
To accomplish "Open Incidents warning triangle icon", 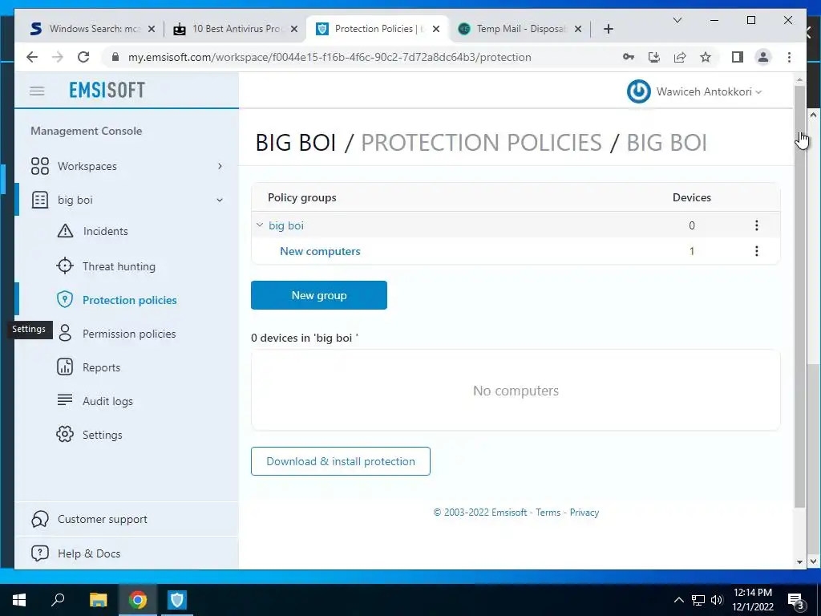I will pyautogui.click(x=65, y=231).
